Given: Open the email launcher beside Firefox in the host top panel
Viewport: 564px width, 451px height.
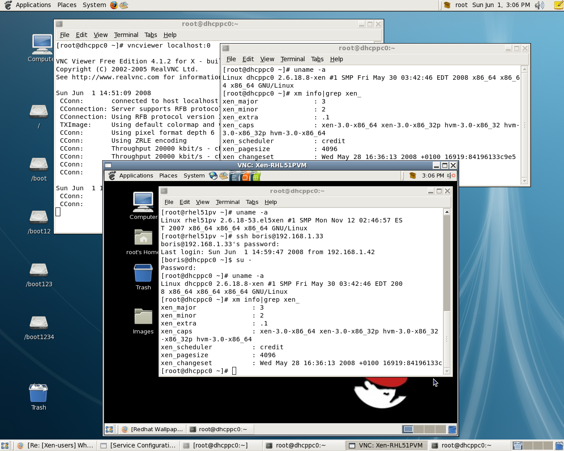Looking at the screenshot, I should [x=124, y=5].
